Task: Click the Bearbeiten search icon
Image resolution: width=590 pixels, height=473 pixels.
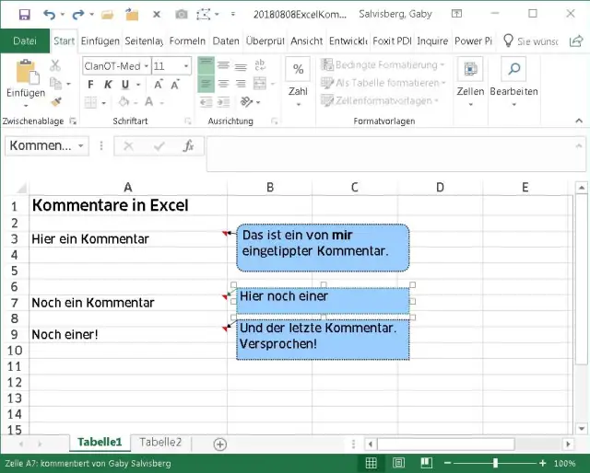Action: (513, 70)
